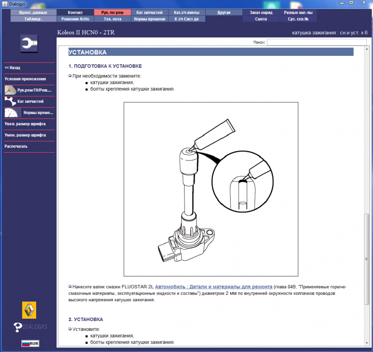Open the К з/ч Сист дв tab
Viewport: 373px width, 352px height.
click(x=187, y=19)
